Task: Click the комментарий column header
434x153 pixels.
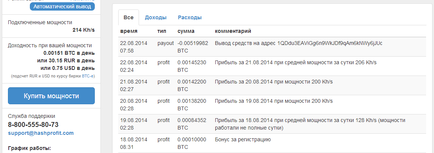Action: pos(233,31)
